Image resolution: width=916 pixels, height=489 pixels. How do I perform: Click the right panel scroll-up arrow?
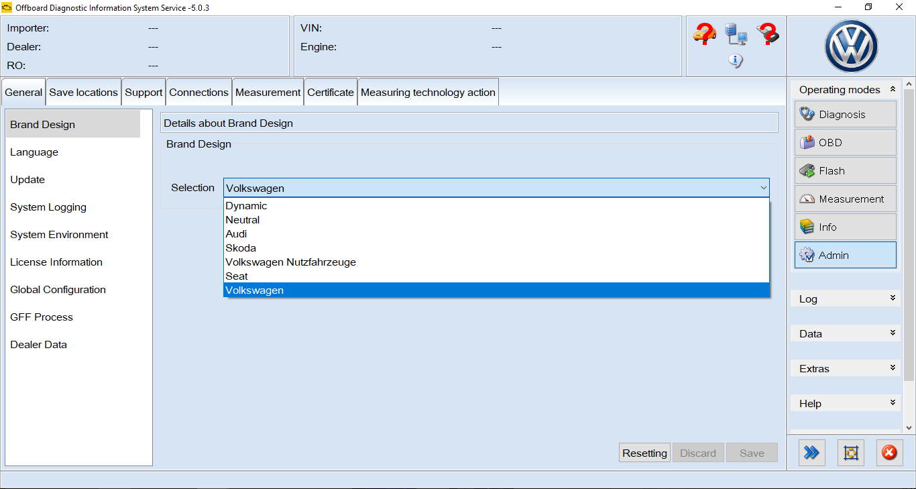coord(909,85)
